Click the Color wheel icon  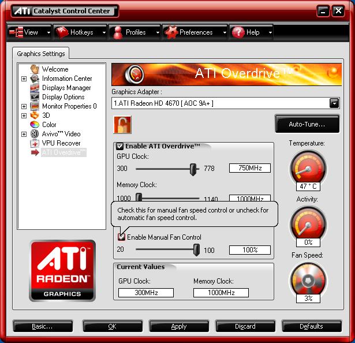[x=35, y=125]
